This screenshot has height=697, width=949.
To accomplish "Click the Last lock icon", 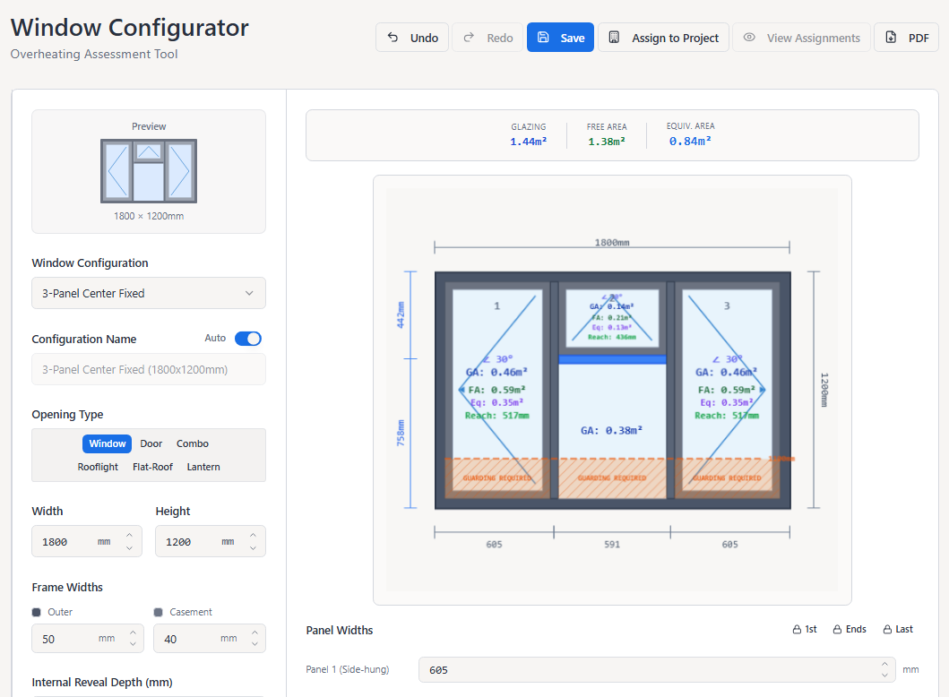I will click(x=887, y=629).
